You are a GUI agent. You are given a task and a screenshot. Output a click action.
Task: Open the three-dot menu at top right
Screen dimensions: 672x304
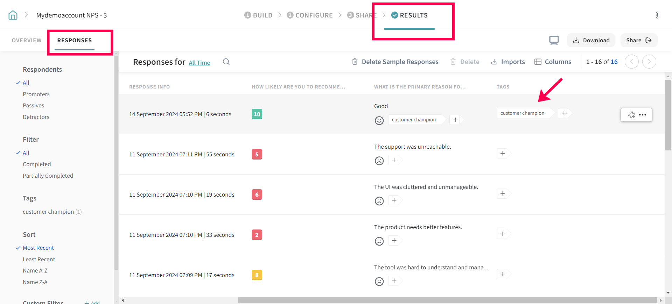657,15
